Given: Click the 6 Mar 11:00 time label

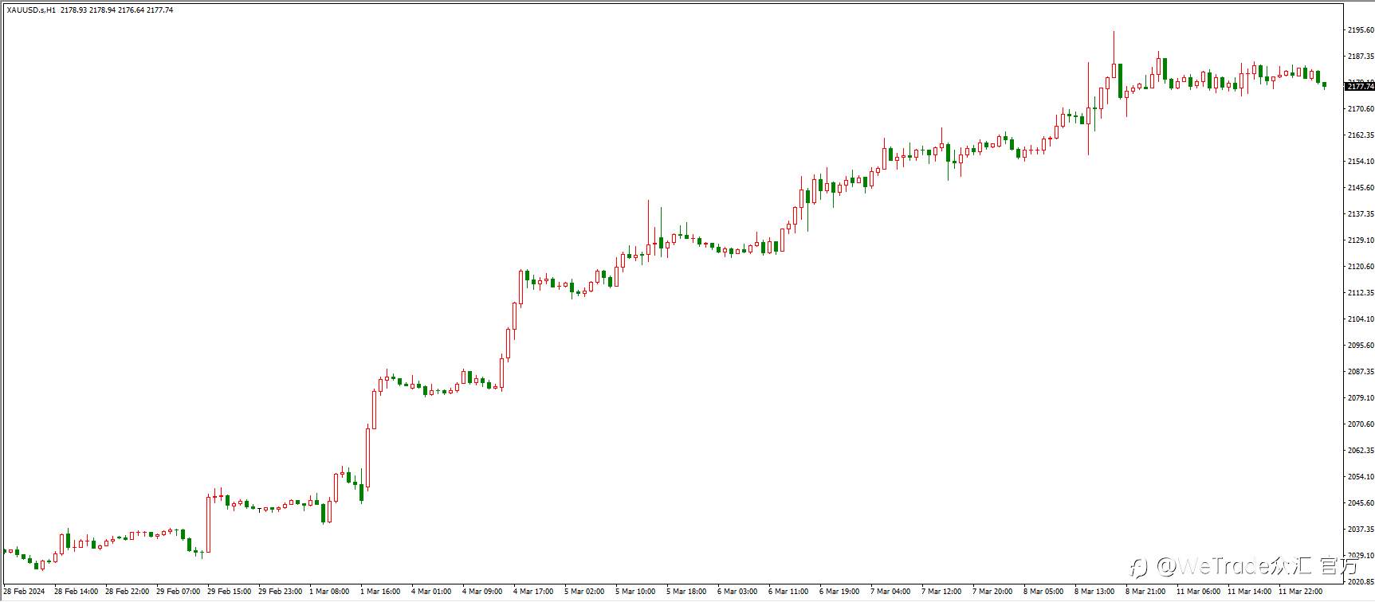Looking at the screenshot, I should (x=788, y=592).
